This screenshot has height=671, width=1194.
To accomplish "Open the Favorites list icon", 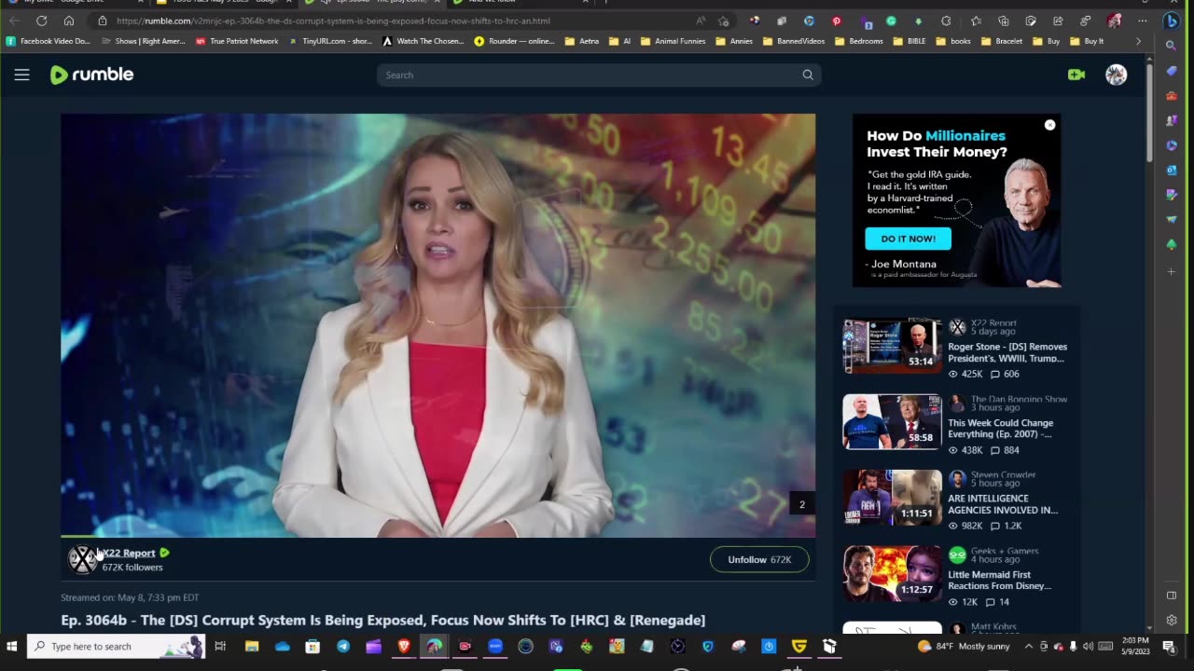I will coord(976,21).
